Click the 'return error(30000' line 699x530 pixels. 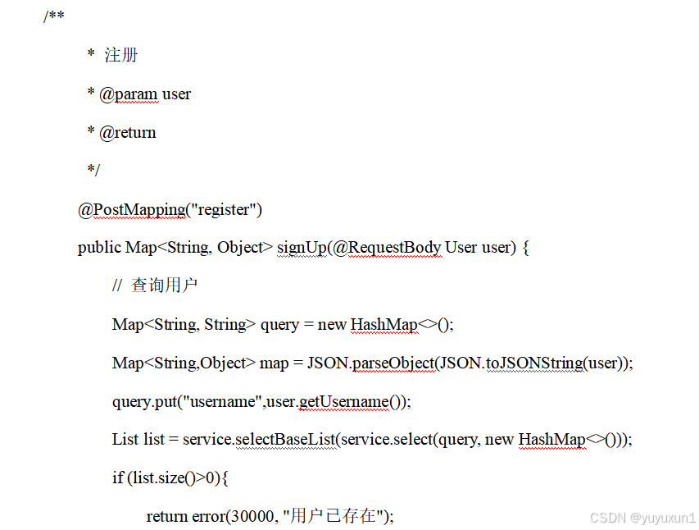pyautogui.click(x=270, y=516)
